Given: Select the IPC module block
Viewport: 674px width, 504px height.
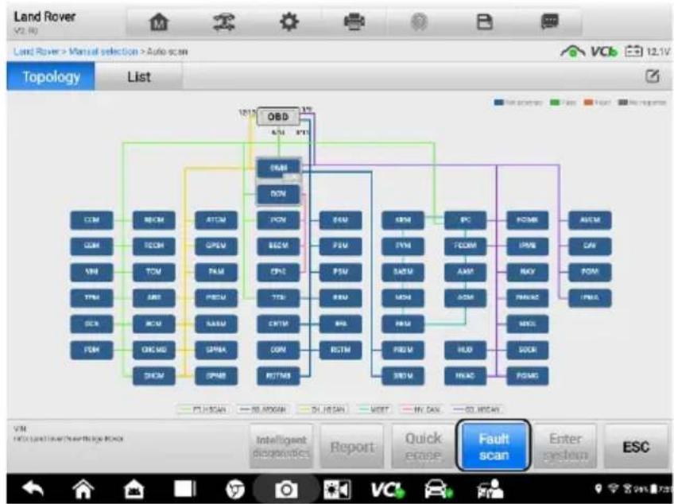Looking at the screenshot, I should [x=465, y=220].
